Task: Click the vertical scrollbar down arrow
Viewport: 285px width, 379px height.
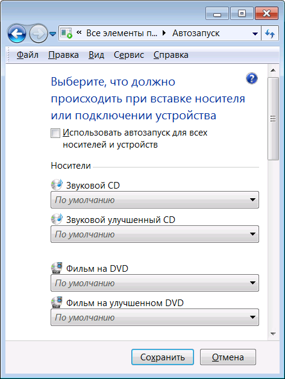Action: click(273, 334)
